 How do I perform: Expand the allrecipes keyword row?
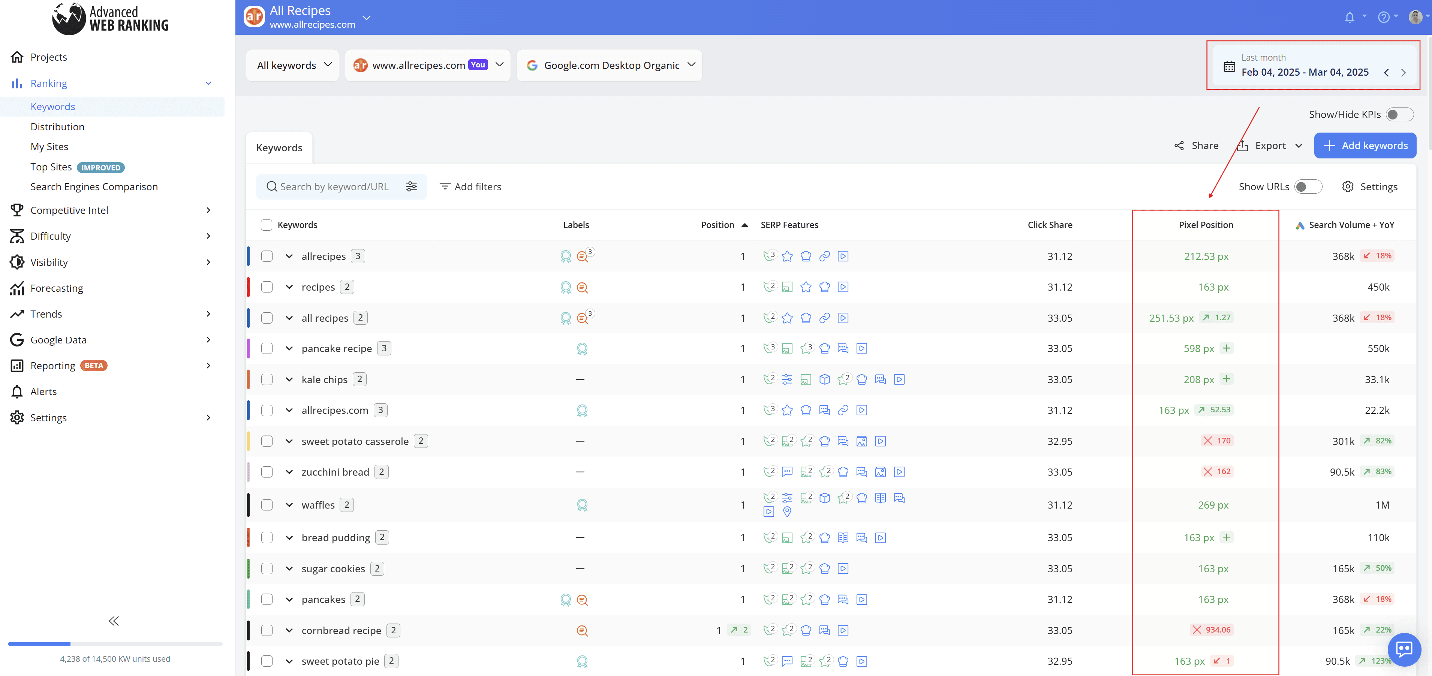tap(289, 256)
